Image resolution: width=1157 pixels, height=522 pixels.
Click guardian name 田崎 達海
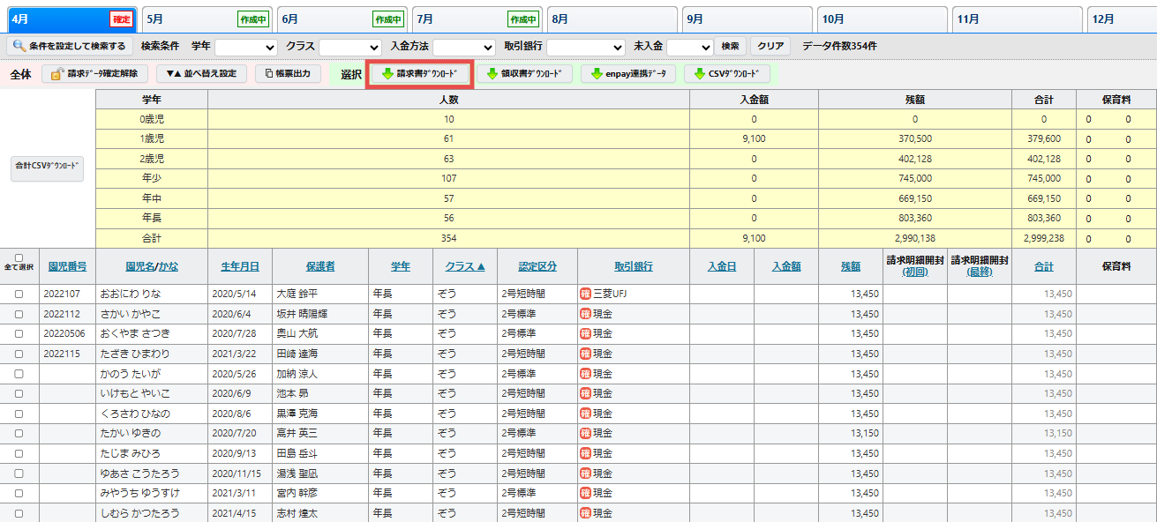(297, 354)
